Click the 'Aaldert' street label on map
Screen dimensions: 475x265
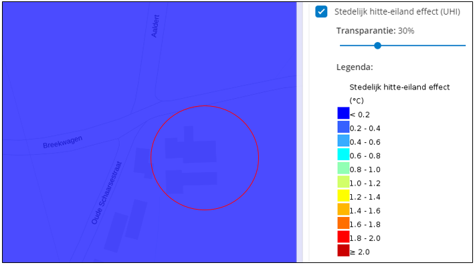point(155,26)
